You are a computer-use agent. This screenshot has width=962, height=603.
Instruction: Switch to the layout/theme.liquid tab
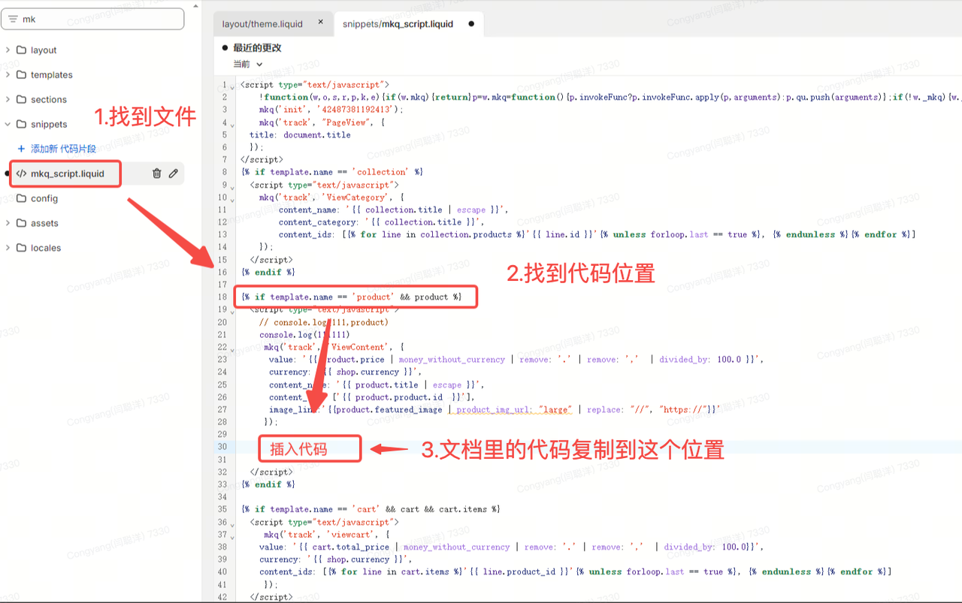[262, 24]
